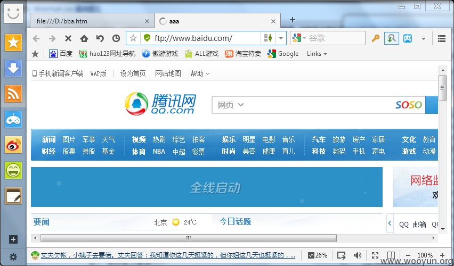Click the Maxthon smiley avatar icon
This screenshot has height=266, width=454.
(x=13, y=13)
